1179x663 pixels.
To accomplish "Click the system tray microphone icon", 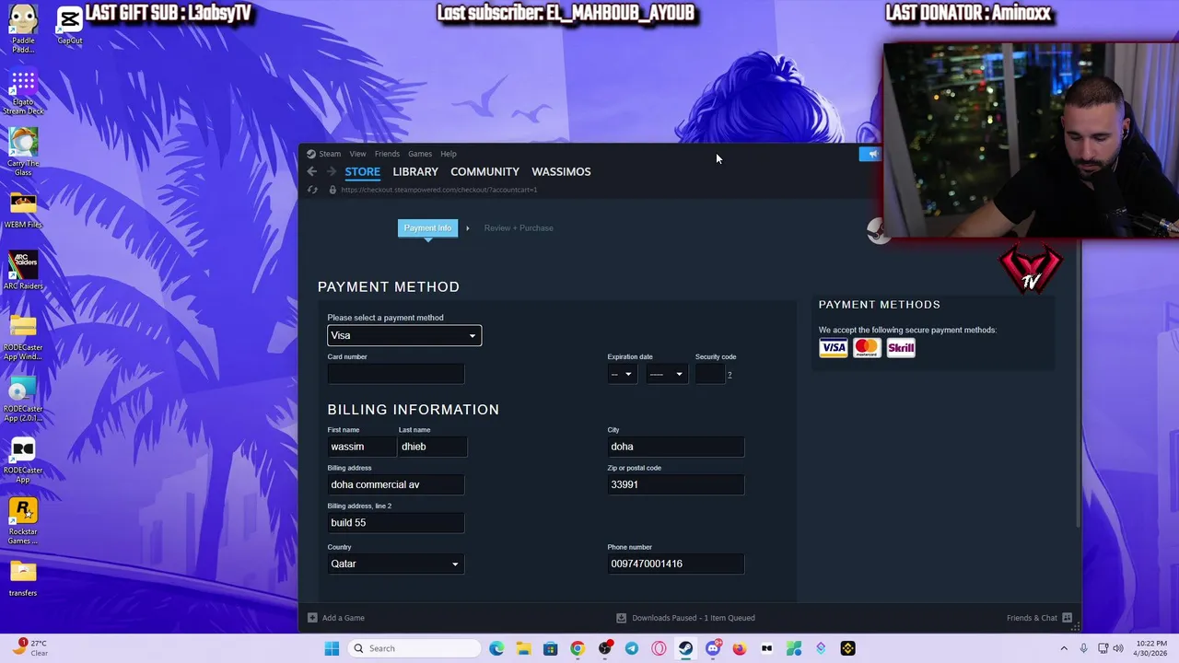I will click(1083, 648).
